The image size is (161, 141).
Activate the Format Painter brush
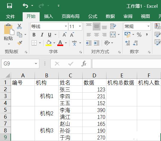click(x=20, y=43)
